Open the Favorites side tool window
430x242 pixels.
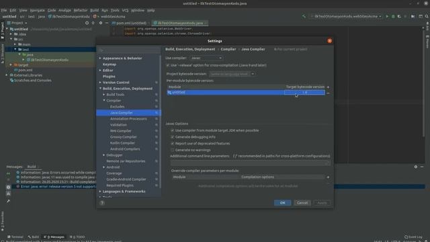tap(3, 221)
